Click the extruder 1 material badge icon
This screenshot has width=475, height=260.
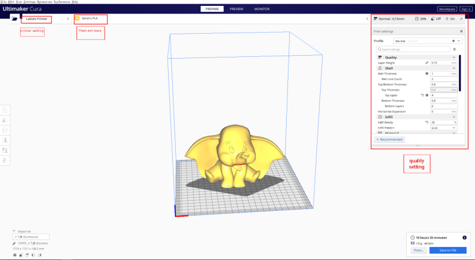pos(77,18)
